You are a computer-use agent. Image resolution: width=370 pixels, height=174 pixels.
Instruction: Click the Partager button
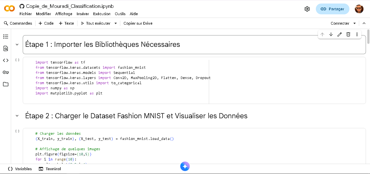tap(333, 9)
